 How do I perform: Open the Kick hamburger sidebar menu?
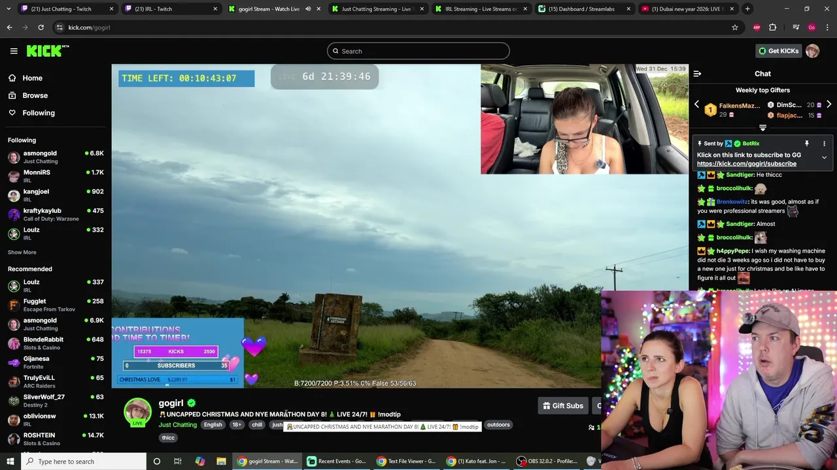(14, 51)
